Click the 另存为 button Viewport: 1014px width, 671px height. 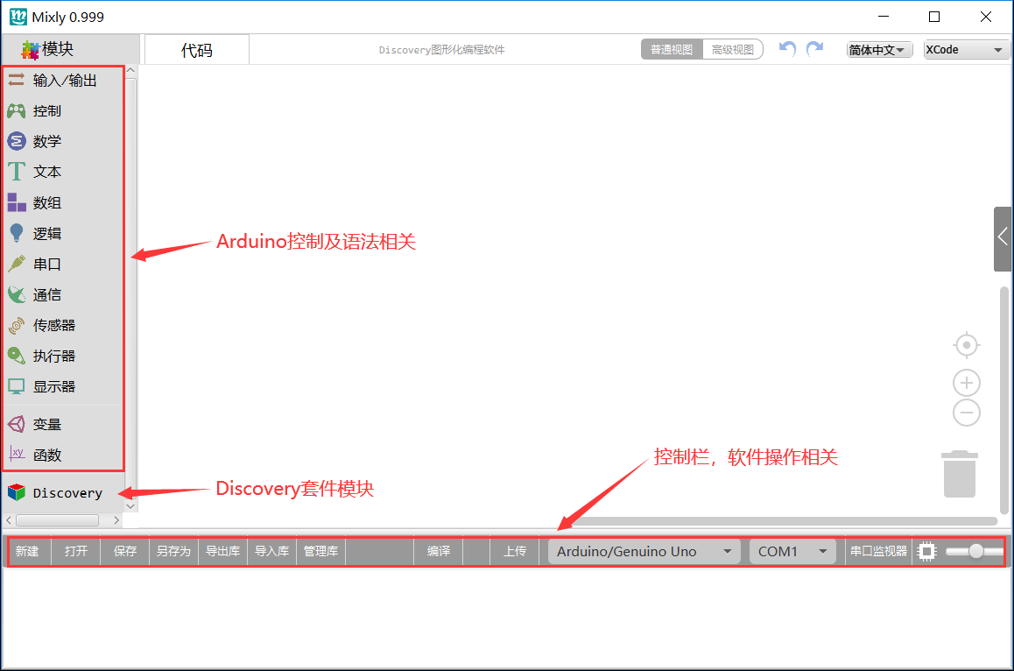coord(174,551)
